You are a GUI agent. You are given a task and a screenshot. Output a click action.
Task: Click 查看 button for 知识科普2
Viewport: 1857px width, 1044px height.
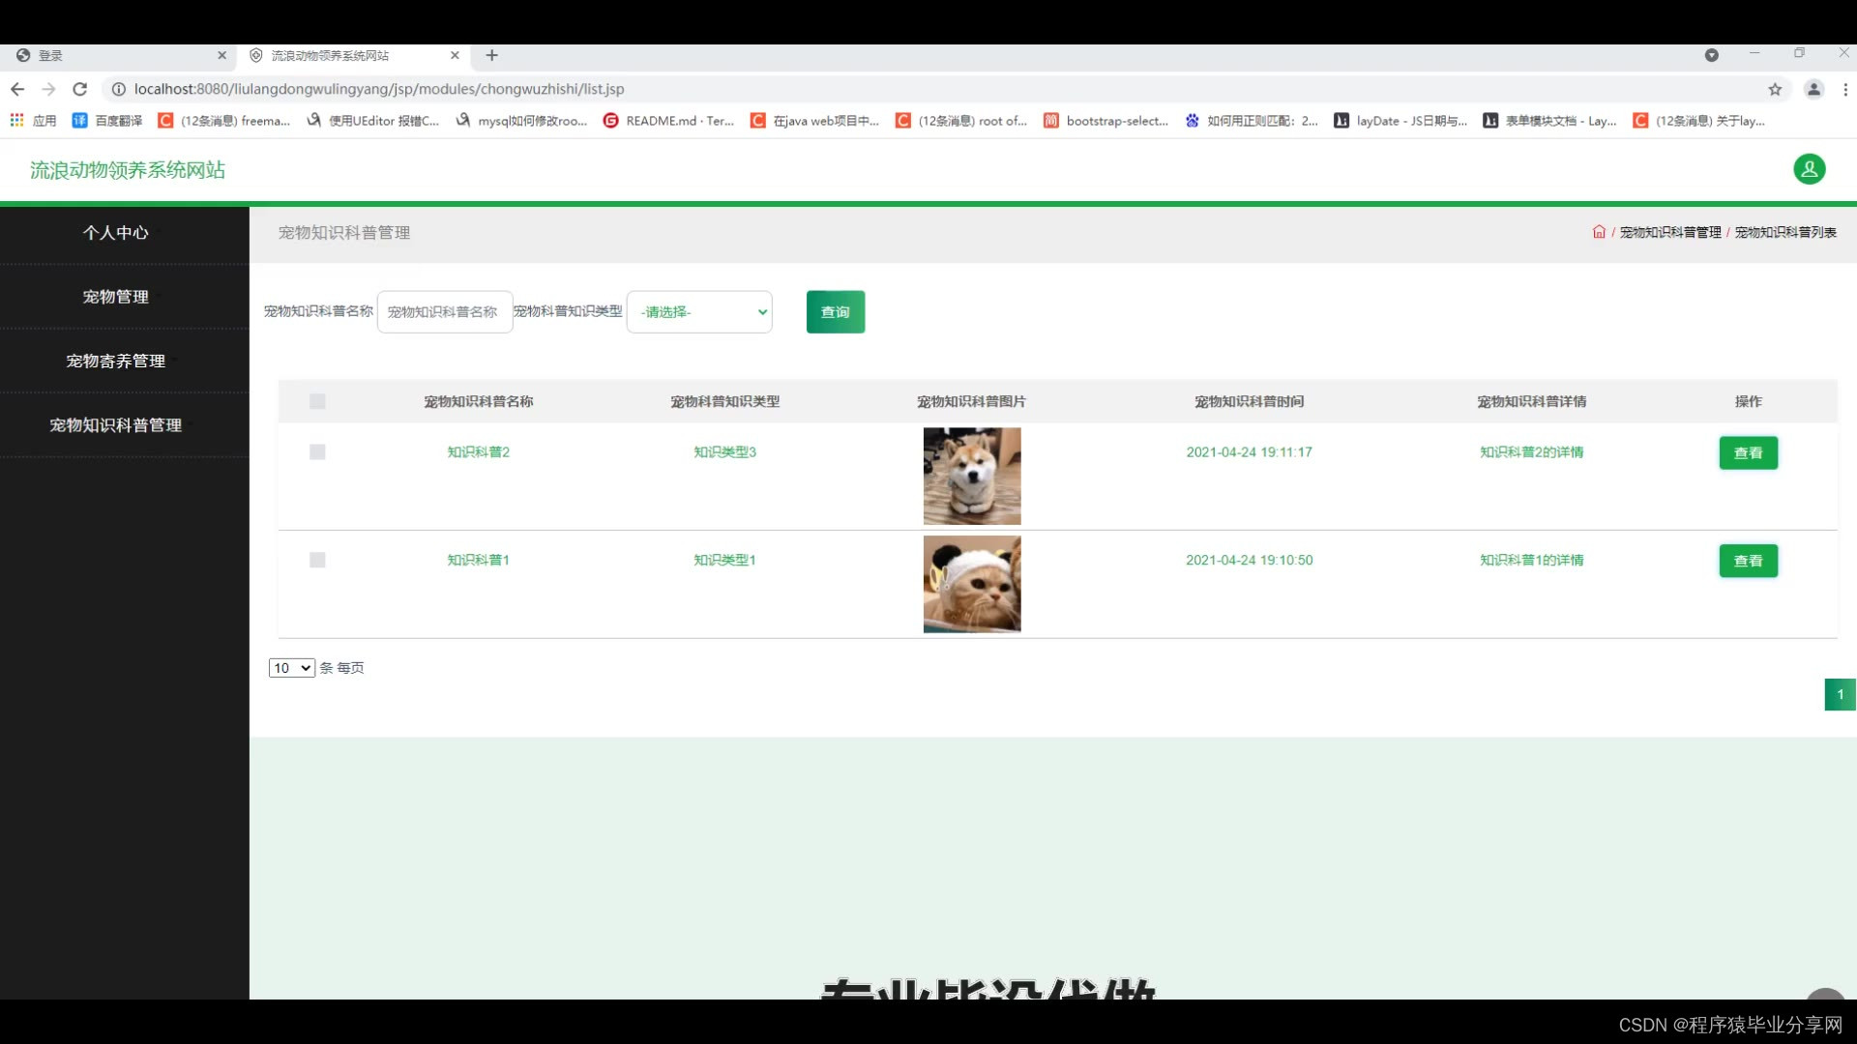tap(1748, 452)
